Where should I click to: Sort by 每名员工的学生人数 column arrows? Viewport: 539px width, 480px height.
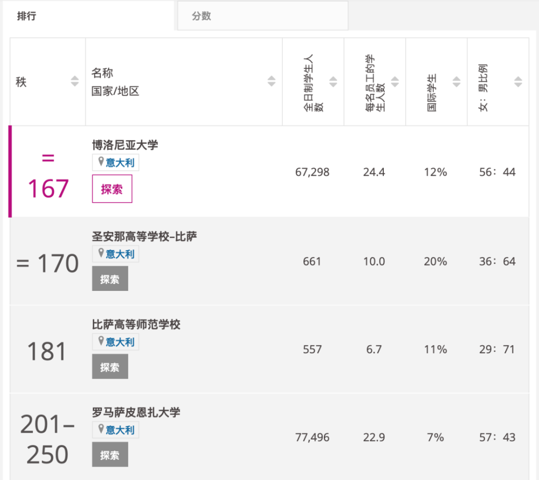coord(395,81)
